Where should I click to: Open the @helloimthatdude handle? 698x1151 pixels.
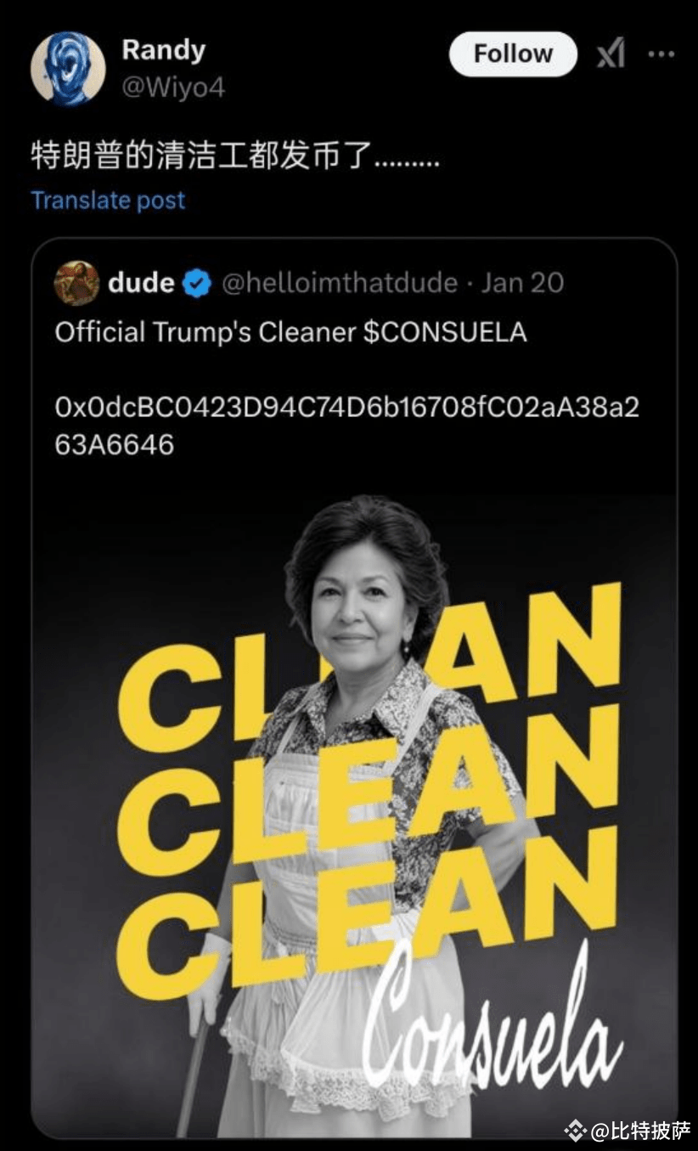pos(340,284)
